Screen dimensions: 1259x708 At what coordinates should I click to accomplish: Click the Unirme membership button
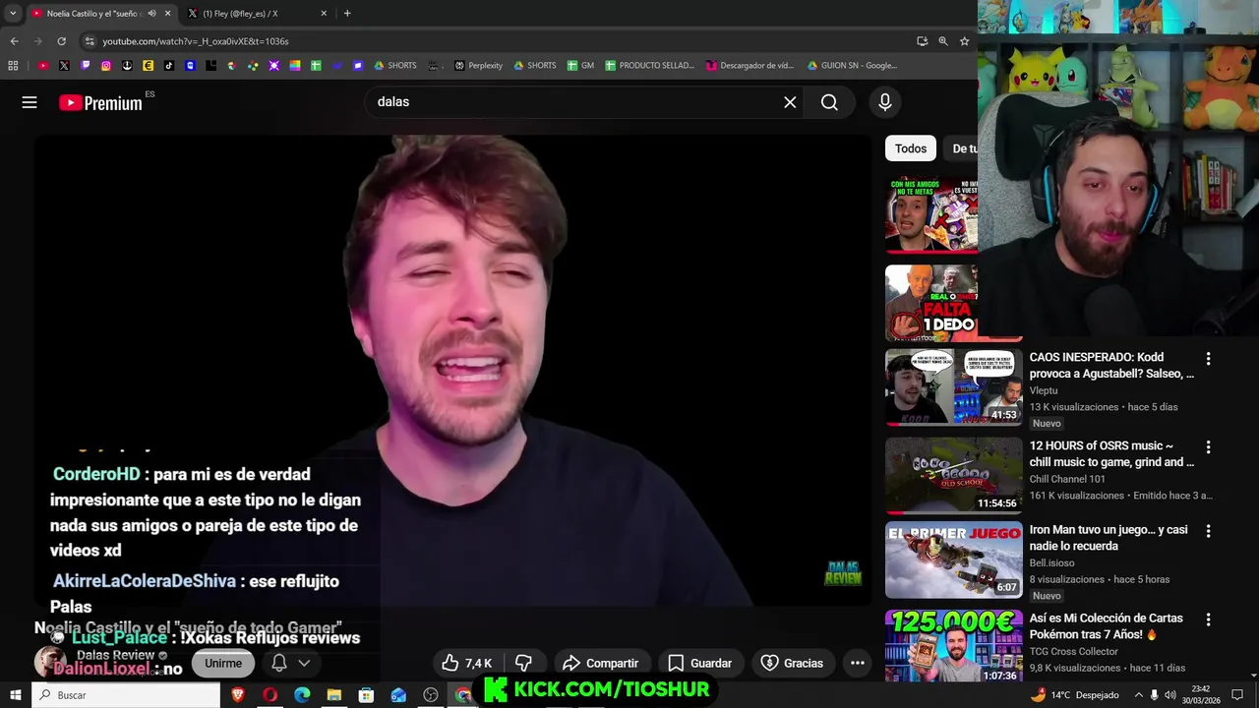[223, 663]
